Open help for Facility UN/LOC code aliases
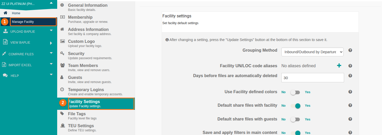The height and width of the screenshot is (135, 382). pyautogui.click(x=350, y=66)
